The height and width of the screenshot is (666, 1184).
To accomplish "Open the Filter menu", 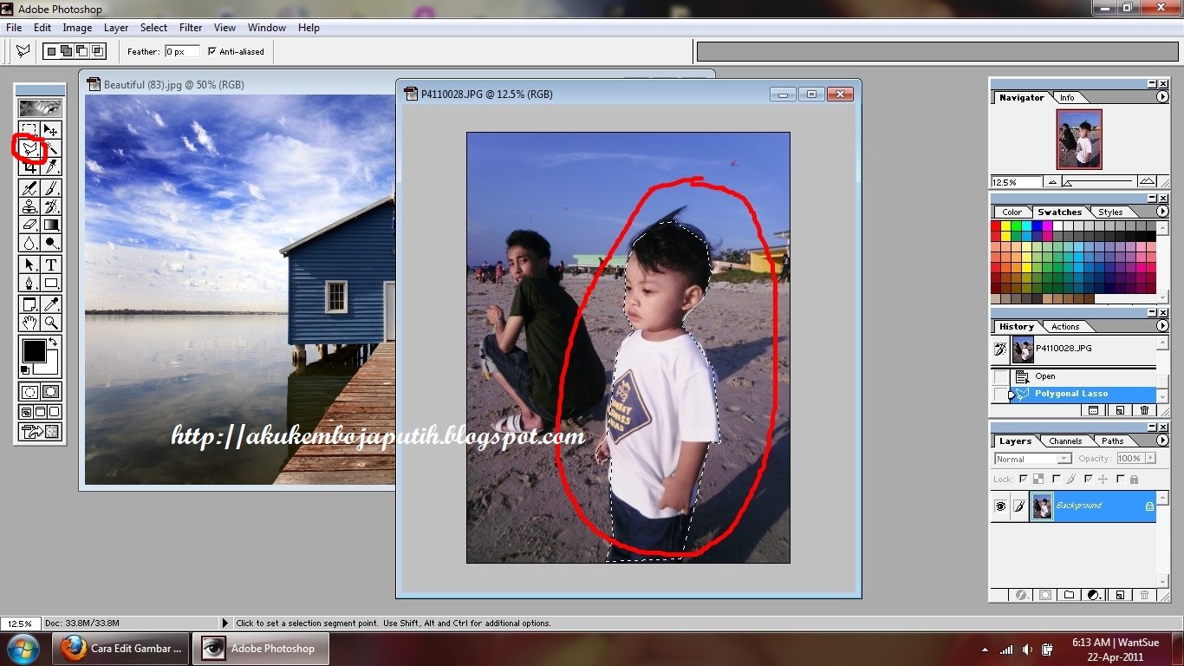I will (190, 27).
